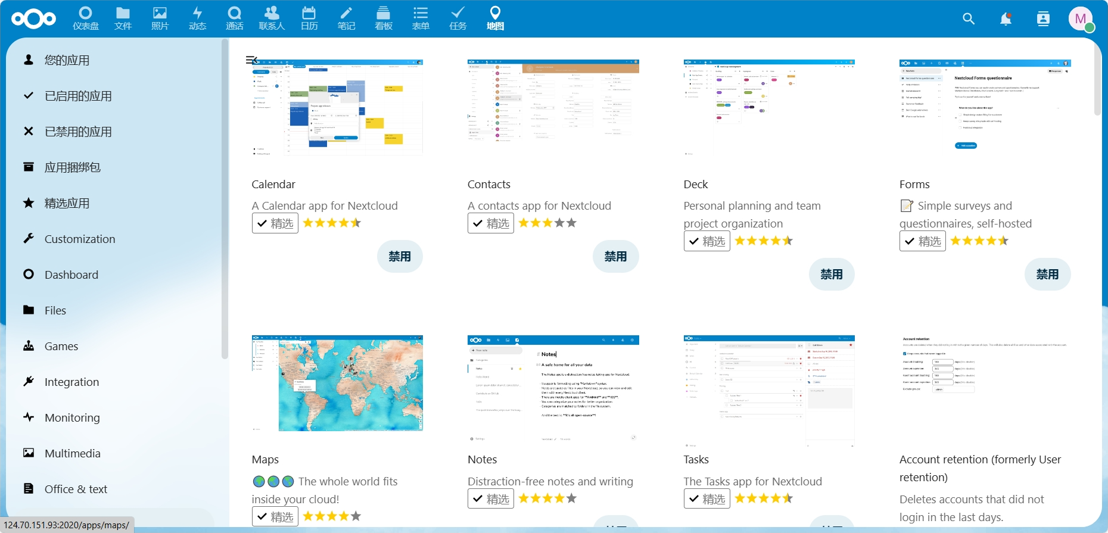The height and width of the screenshot is (533, 1108).
Task: Open the Maps (地图) app in top bar
Action: tap(495, 18)
